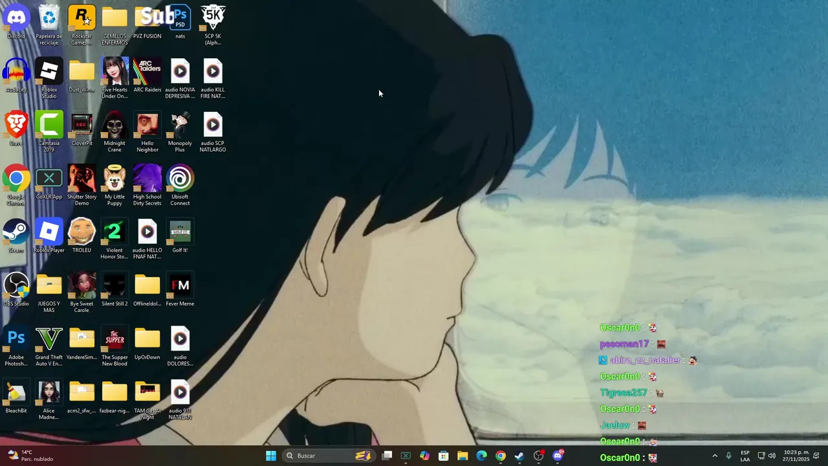Open Discord from the taskbar

point(558,456)
